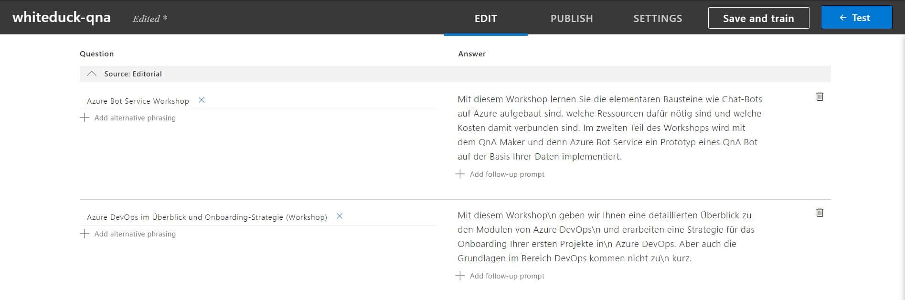Remove the 'Azure DevOps im Überblick' question phrasing
This screenshot has width=905, height=300.
pyautogui.click(x=340, y=216)
